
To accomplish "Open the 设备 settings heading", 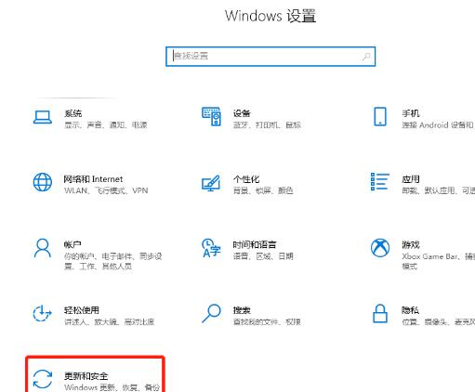I will (242, 113).
